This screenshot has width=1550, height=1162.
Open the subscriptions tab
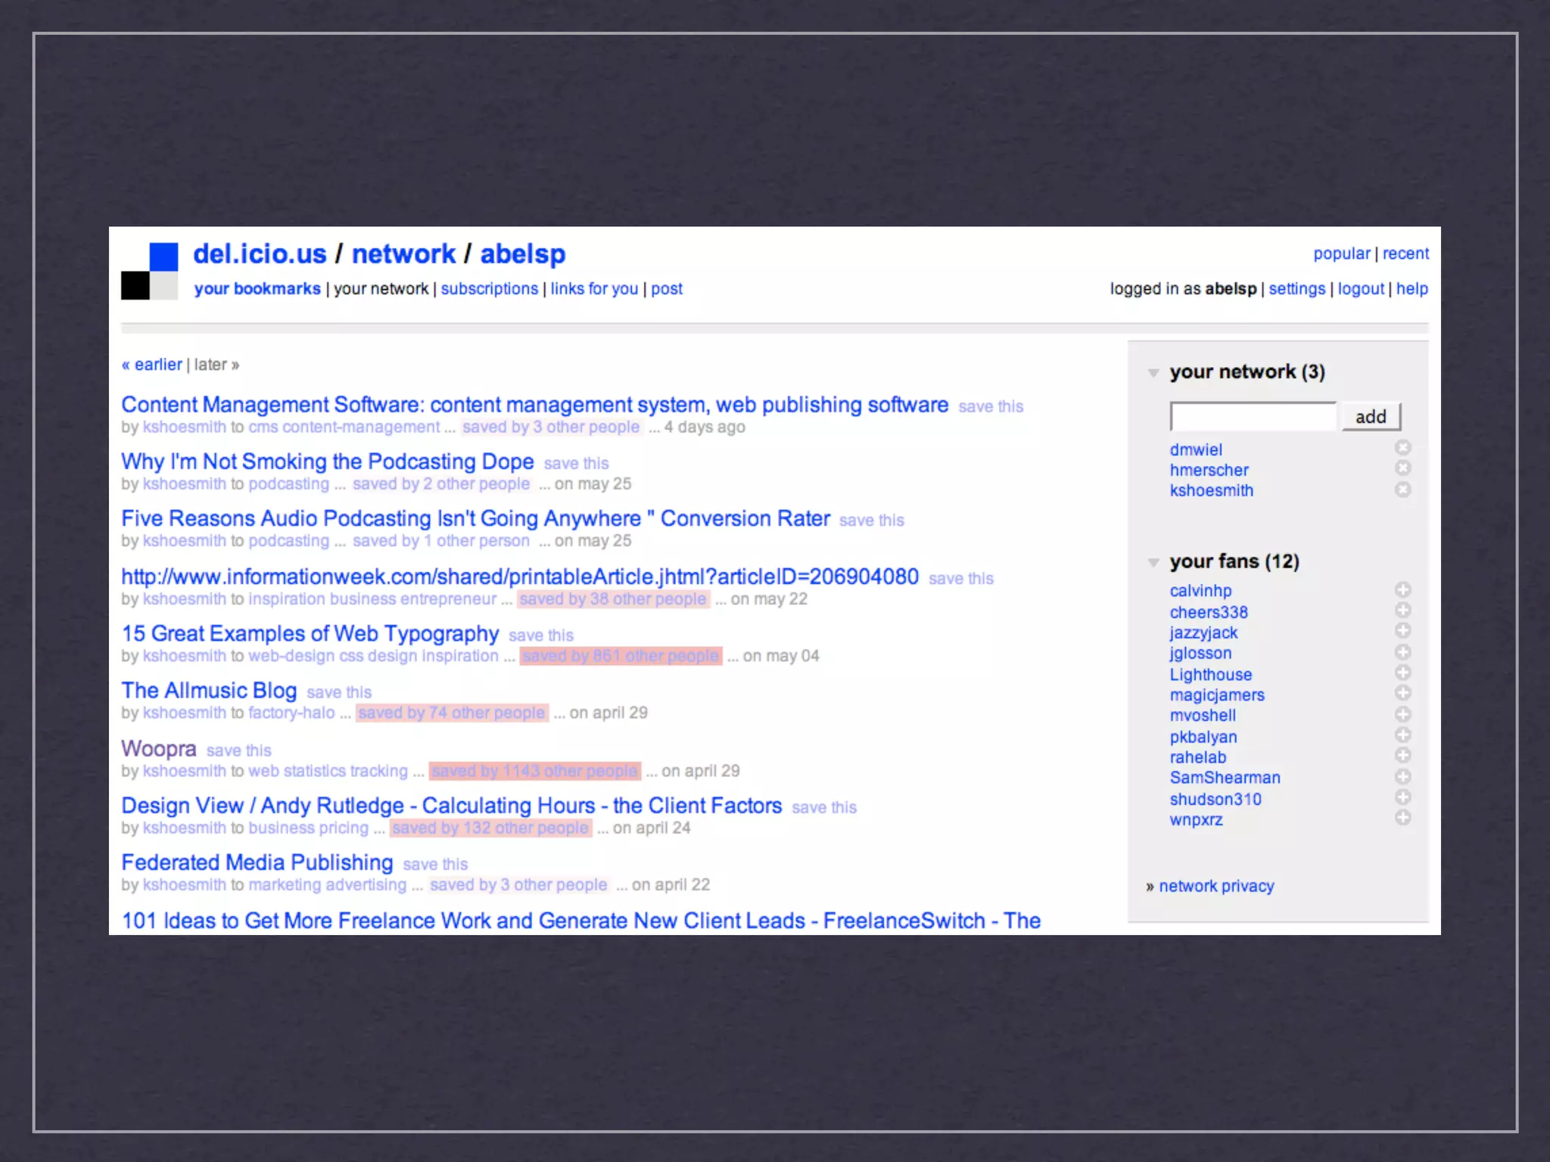[x=489, y=289]
